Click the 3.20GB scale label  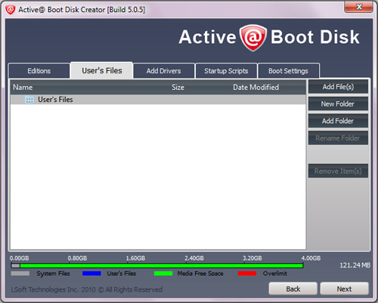tap(253, 258)
